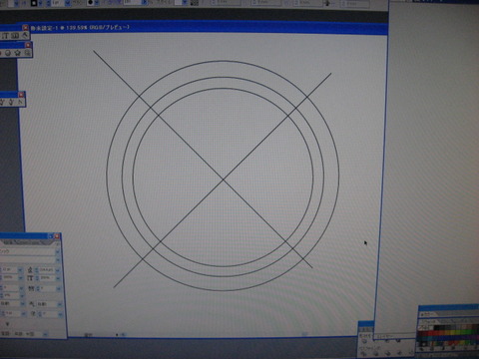Pick the black swatch in Swatches panel
479x359 pixels.
(436, 328)
